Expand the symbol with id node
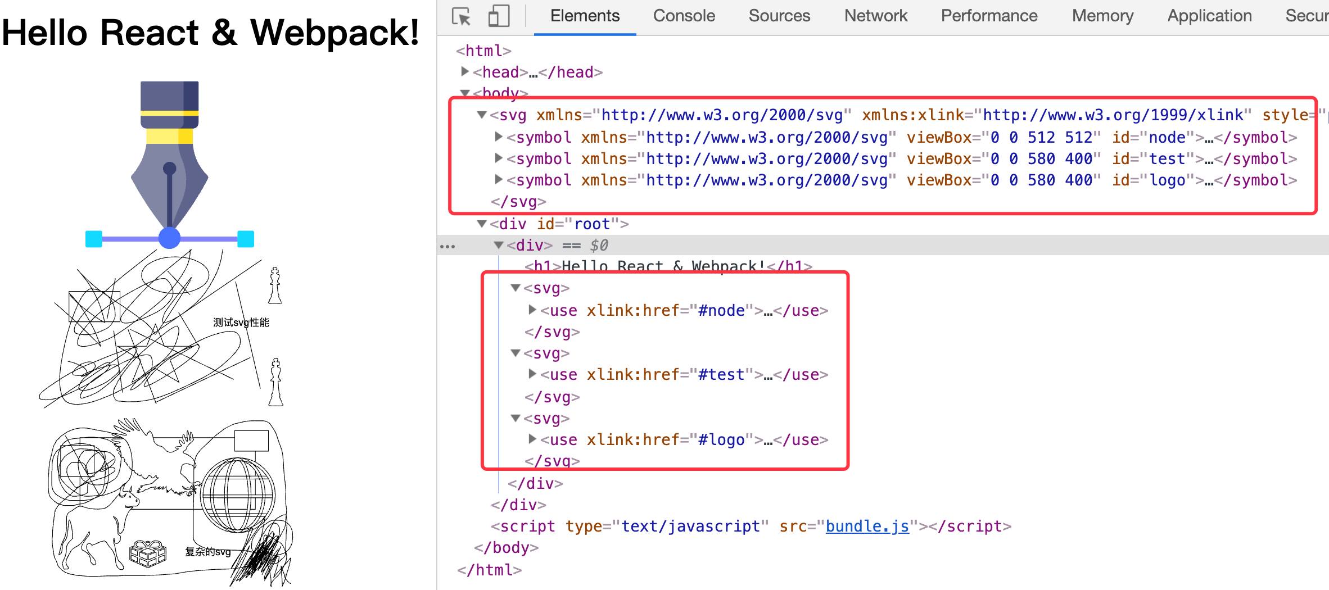 coord(499,137)
